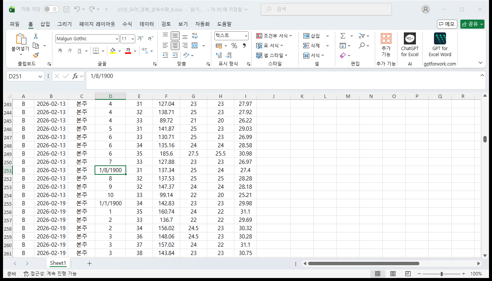Expand the formula bar chevron

483,75
